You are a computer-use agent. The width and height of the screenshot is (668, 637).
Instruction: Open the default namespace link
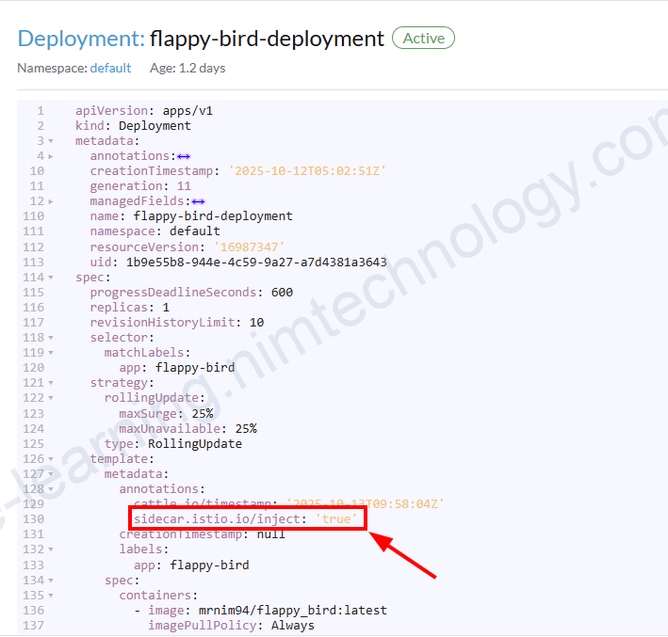click(110, 68)
